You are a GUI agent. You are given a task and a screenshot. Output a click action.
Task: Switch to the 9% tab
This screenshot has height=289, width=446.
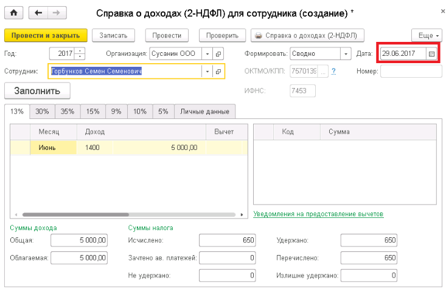click(x=116, y=111)
